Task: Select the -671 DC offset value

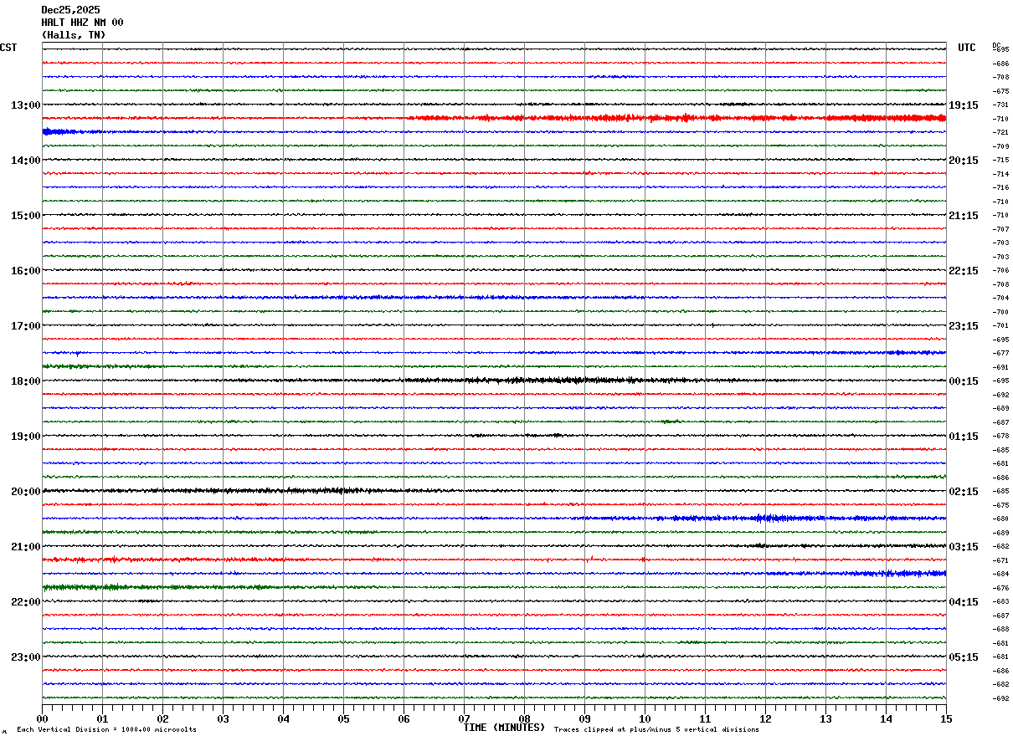Action: (x=1000, y=560)
